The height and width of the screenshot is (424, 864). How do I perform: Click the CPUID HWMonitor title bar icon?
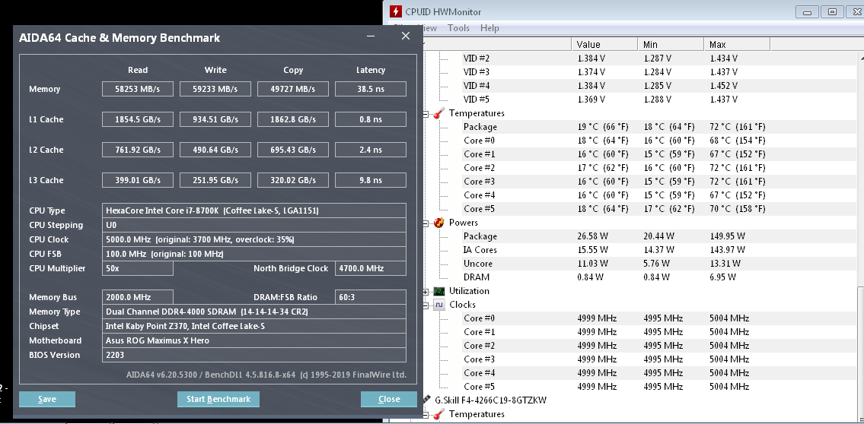click(396, 11)
